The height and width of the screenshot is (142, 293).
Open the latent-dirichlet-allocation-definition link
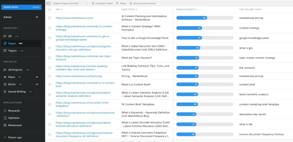[84, 124]
